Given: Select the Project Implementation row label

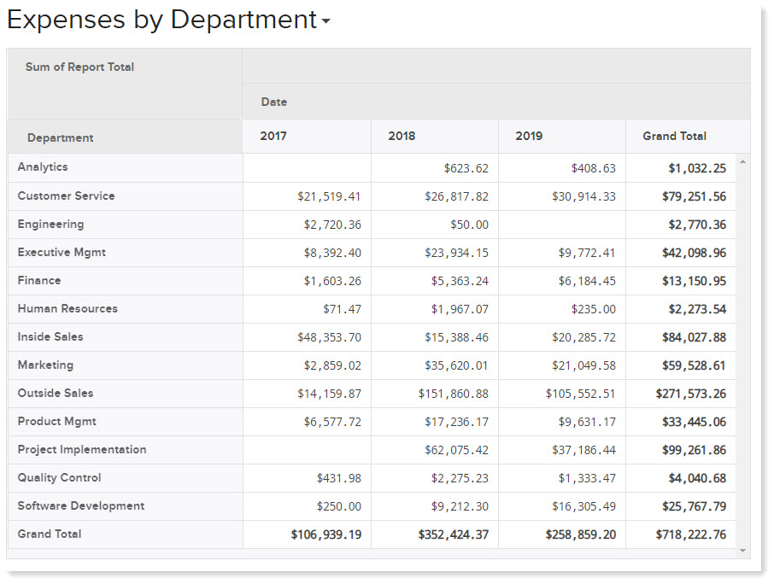Looking at the screenshot, I should (x=82, y=449).
